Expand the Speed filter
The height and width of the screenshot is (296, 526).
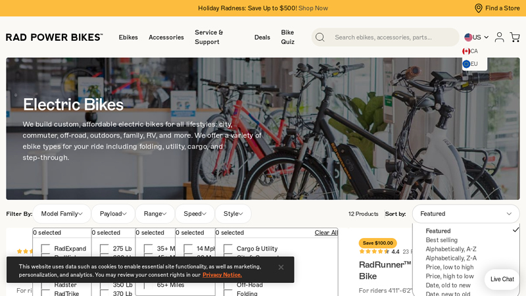pos(195,214)
